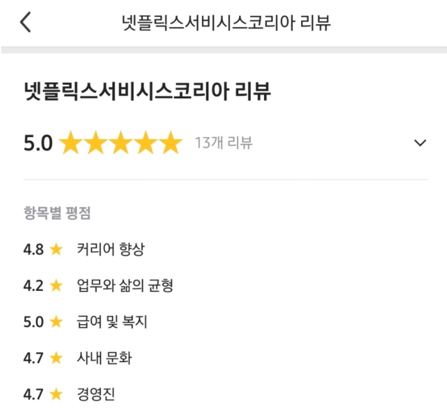This screenshot has height=420, width=447.
Task: Select the 경영진 label
Action: pyautogui.click(x=96, y=395)
